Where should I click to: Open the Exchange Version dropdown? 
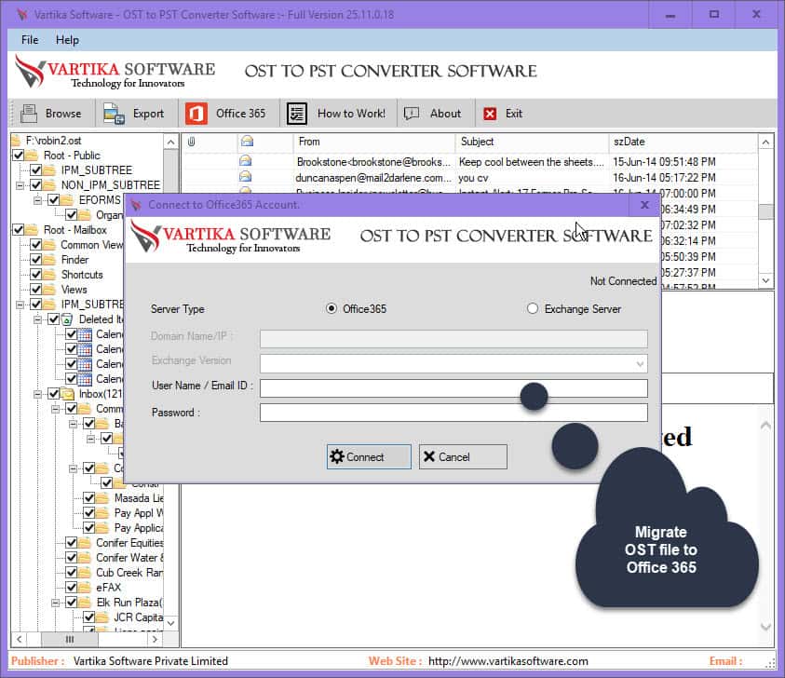[640, 364]
